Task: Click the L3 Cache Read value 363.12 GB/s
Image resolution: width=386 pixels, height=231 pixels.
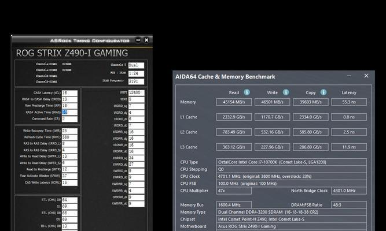Action: coord(234,147)
